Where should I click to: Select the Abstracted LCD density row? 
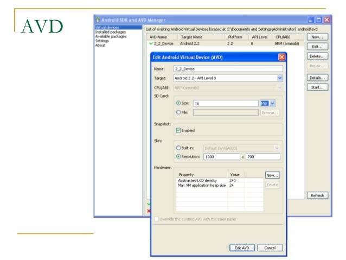[x=220, y=180]
